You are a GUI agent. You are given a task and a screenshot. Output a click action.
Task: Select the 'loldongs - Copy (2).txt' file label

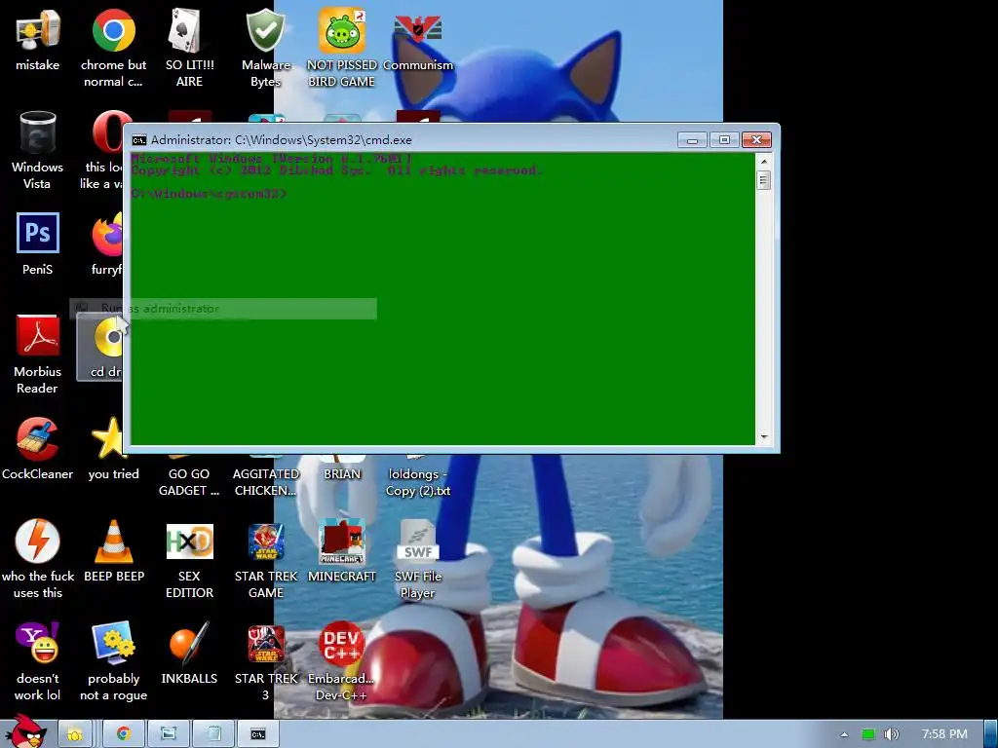[x=417, y=482]
